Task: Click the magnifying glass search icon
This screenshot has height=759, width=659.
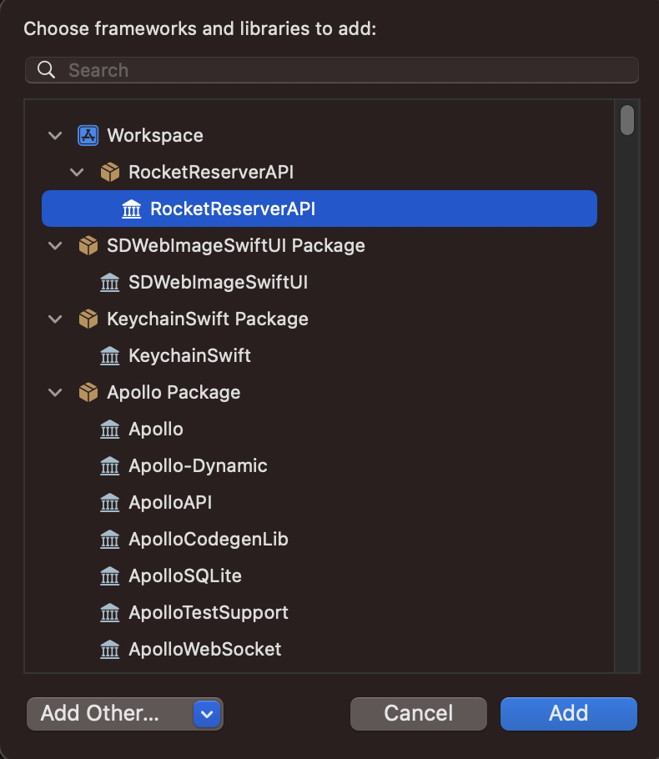Action: click(x=47, y=70)
